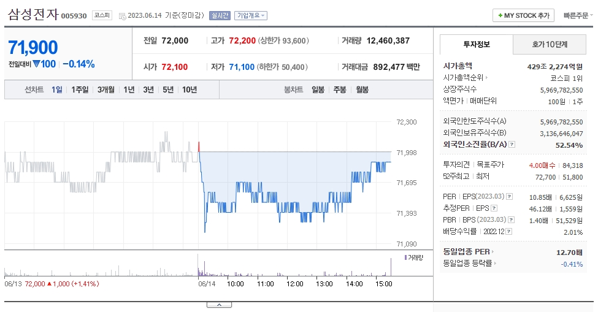Switch to 투자정보 tab
Viewport: 598px width, 312px height.
pyautogui.click(x=477, y=45)
